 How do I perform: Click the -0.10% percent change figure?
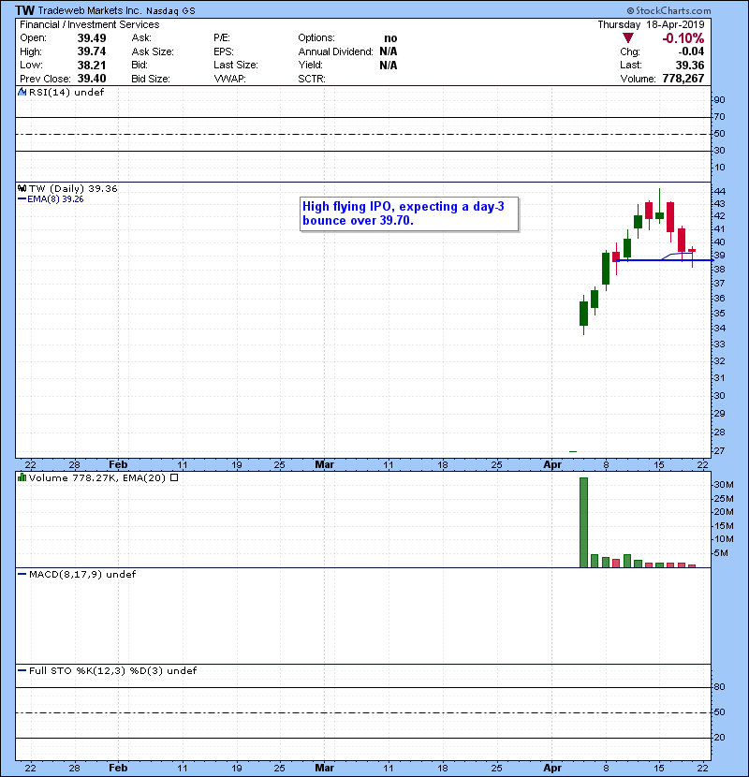click(683, 38)
